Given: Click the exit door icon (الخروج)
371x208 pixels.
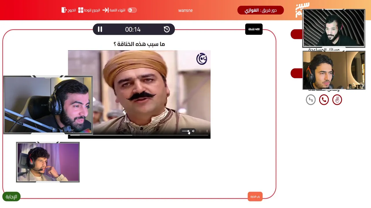Looking at the screenshot, I should tap(64, 10).
